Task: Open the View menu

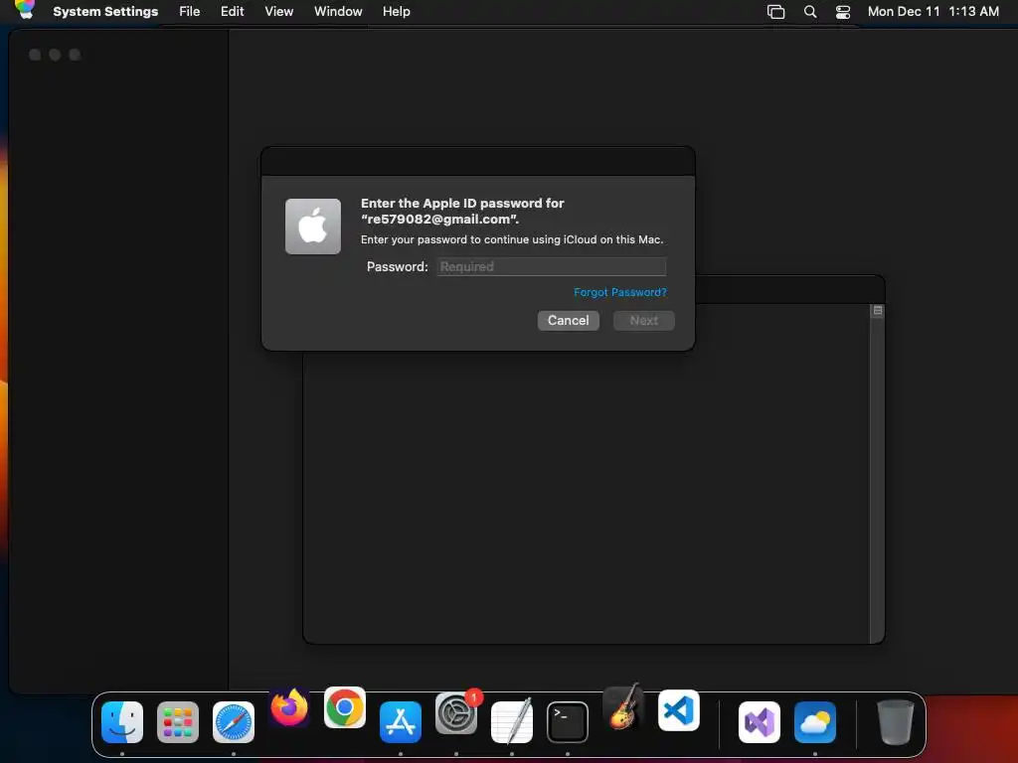Action: [x=279, y=12]
